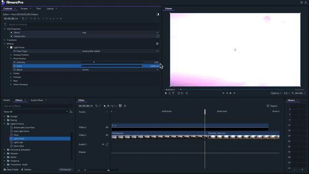Select the timeline Select arrow tool
The width and height of the screenshot is (309, 174).
[x=105, y=106]
